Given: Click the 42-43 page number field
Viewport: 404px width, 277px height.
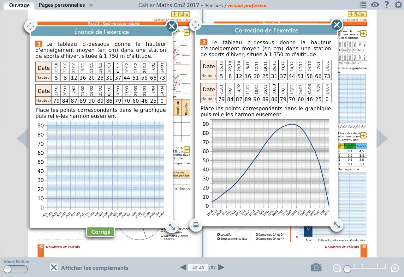Looking at the screenshot, I should pos(198,268).
